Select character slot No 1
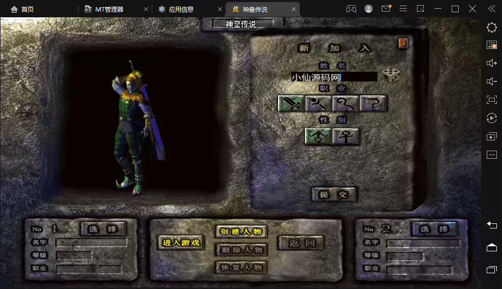Viewport: 502px width, 289px height. coord(103,229)
